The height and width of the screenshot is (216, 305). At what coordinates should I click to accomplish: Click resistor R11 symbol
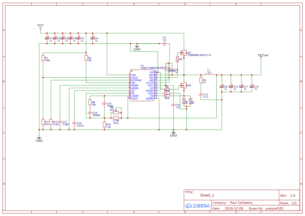(x=43, y=122)
